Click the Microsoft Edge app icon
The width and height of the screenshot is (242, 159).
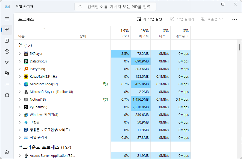(26, 84)
